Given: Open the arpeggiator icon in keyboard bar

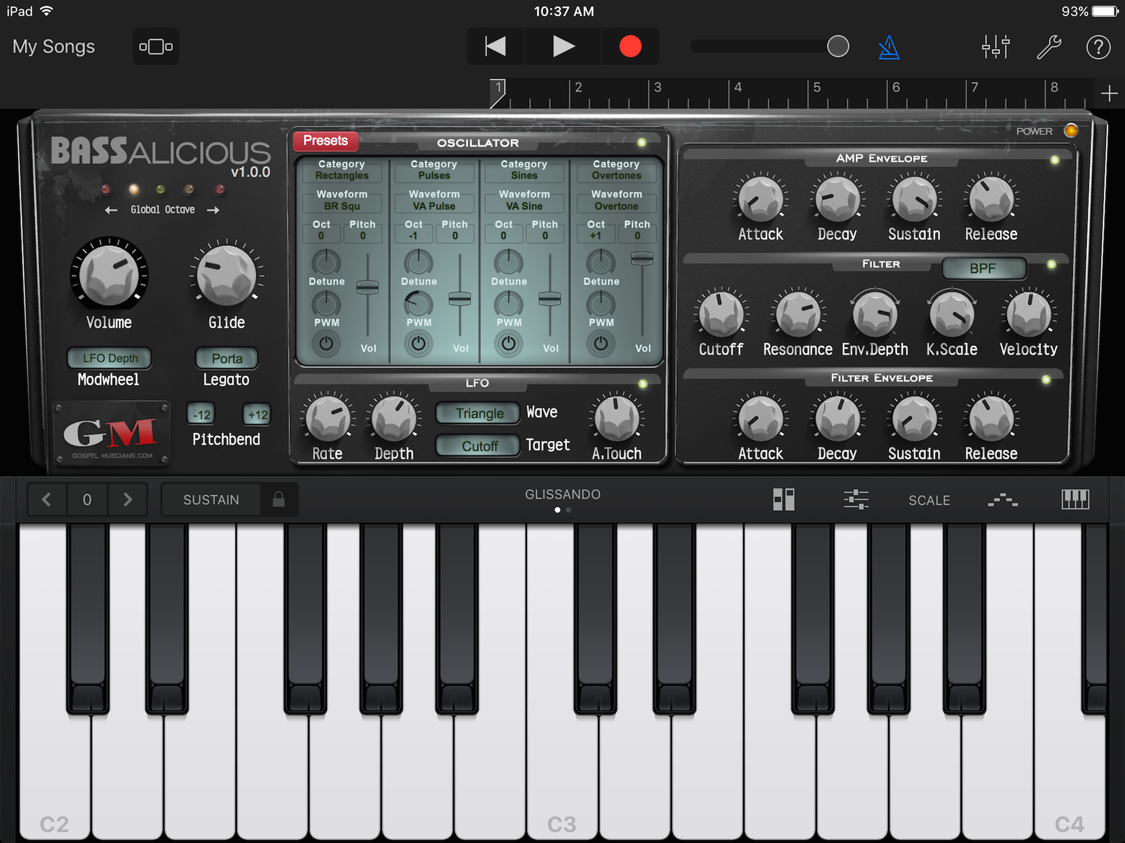Looking at the screenshot, I should [1003, 500].
